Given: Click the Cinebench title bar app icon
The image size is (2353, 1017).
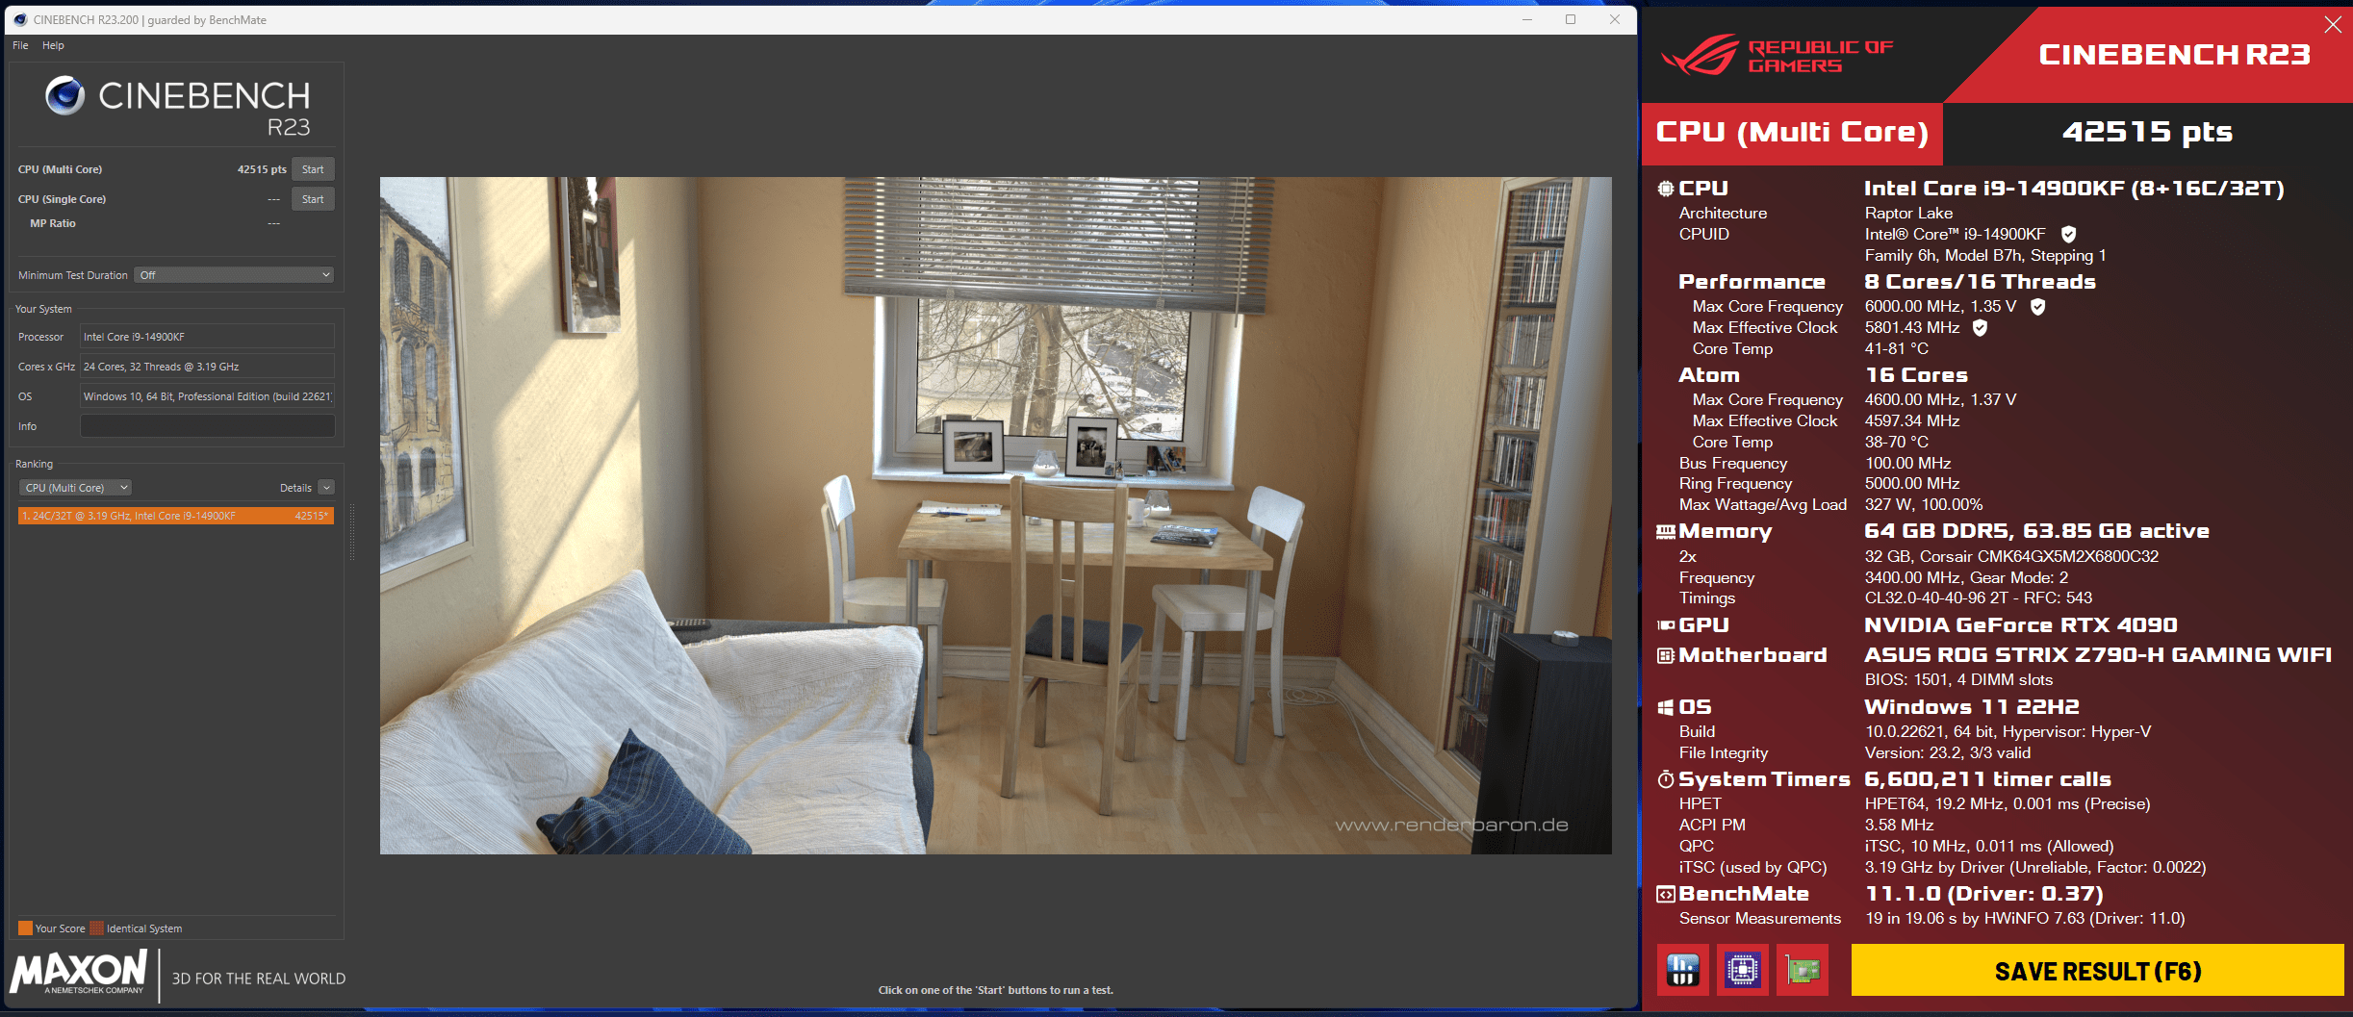Looking at the screenshot, I should tap(20, 19).
